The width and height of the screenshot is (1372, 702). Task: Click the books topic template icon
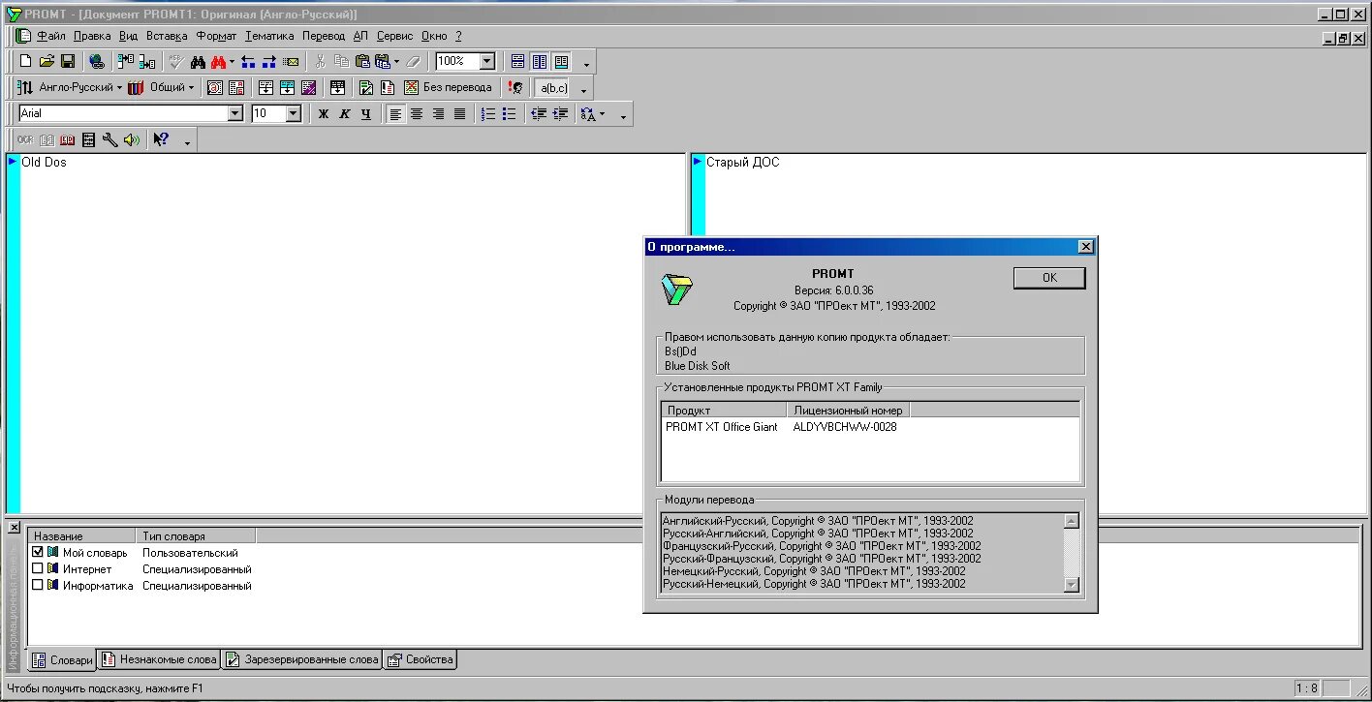[x=136, y=87]
